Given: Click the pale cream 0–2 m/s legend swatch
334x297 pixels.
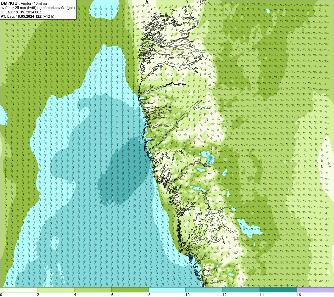Looking at the screenshot, I should 18,290.
